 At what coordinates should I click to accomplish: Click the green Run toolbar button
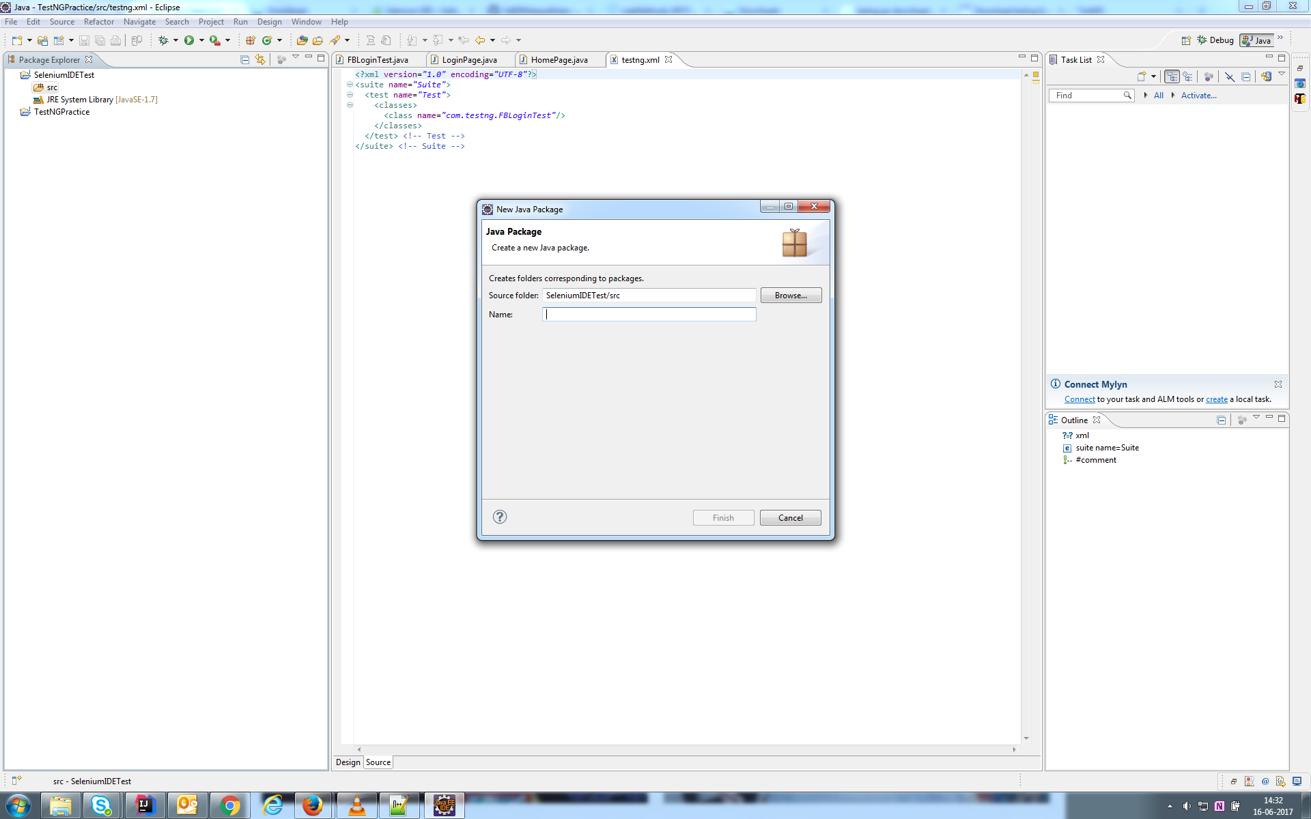pos(189,41)
